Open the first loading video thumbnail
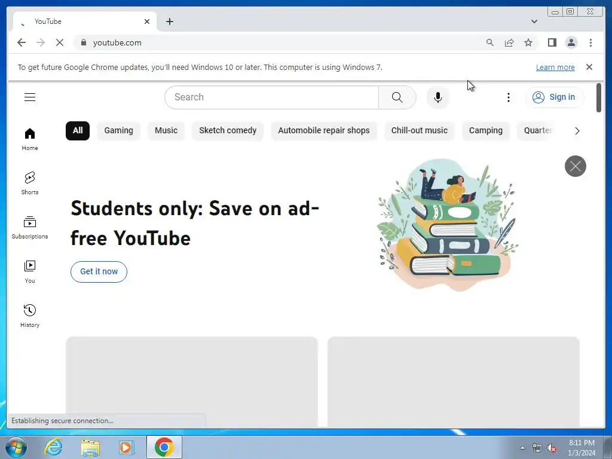Viewport: 612px width, 459px height. point(192,381)
